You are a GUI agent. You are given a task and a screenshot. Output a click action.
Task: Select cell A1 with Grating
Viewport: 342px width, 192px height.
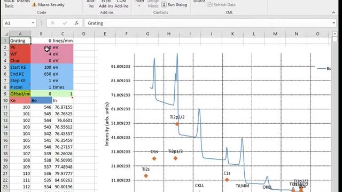tap(20, 41)
